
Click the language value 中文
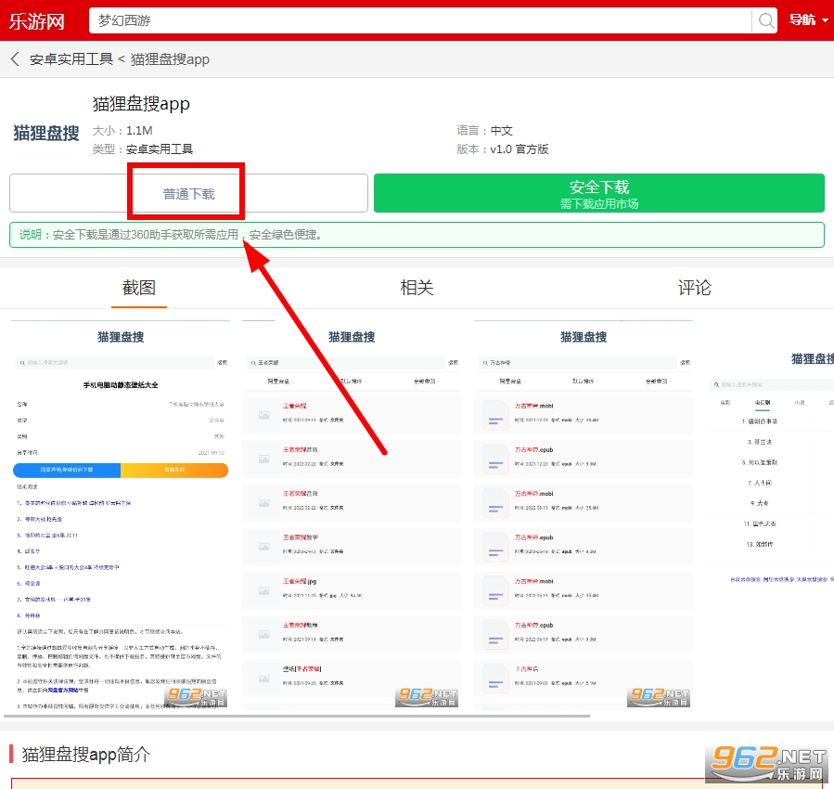coord(501,130)
